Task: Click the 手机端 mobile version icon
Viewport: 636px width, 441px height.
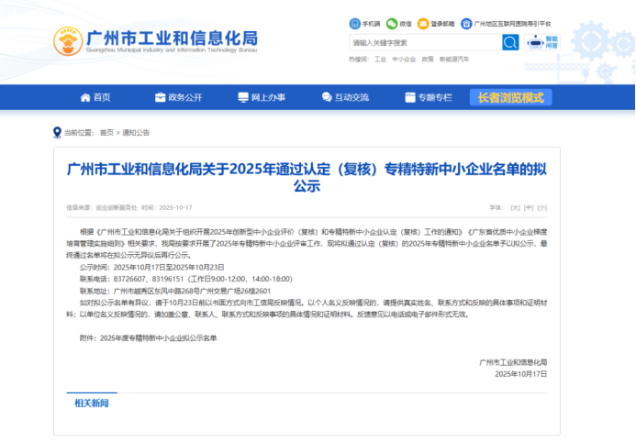Action: pyautogui.click(x=354, y=23)
